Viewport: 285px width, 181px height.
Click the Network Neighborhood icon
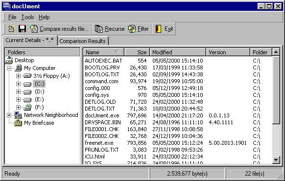pyautogui.click(x=18, y=115)
